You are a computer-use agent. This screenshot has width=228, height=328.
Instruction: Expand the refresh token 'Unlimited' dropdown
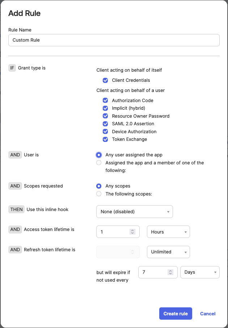click(168, 252)
